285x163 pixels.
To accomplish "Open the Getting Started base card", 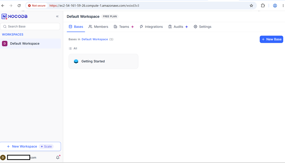I will click(104, 61).
